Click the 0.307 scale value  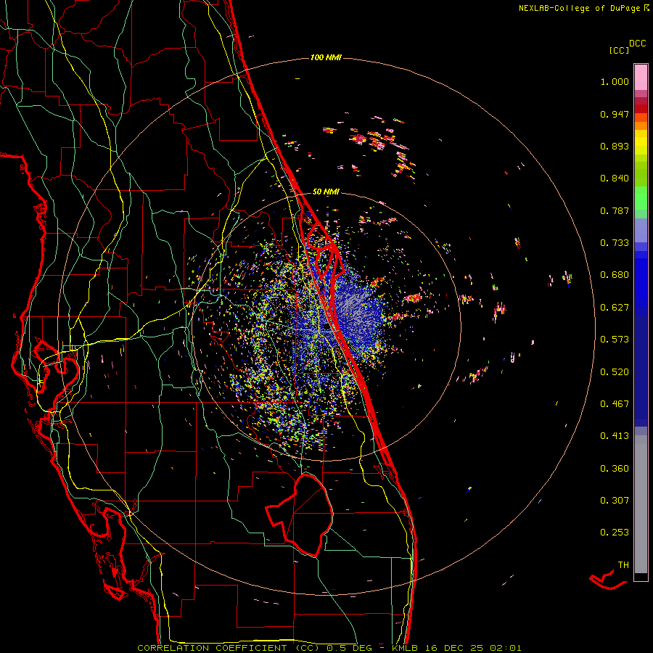click(615, 501)
